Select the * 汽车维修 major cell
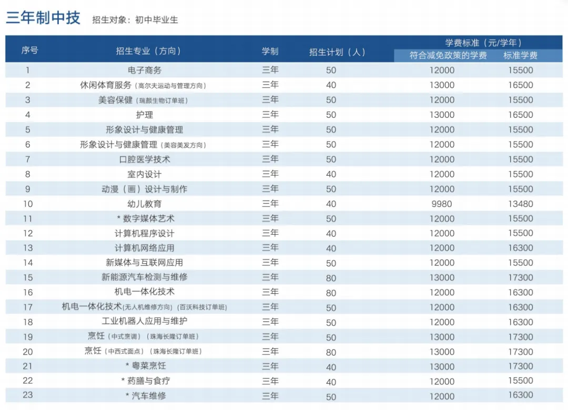Viewport: 568px width, 410px height. tap(146, 395)
